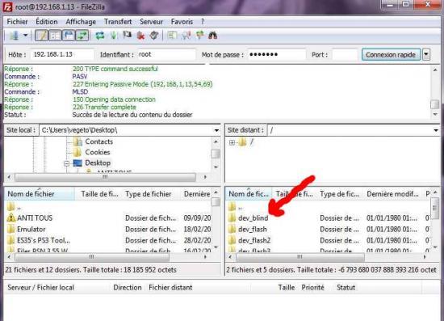Select Cookies folder in local tree
This screenshot has height=321, width=444.
click(98, 152)
